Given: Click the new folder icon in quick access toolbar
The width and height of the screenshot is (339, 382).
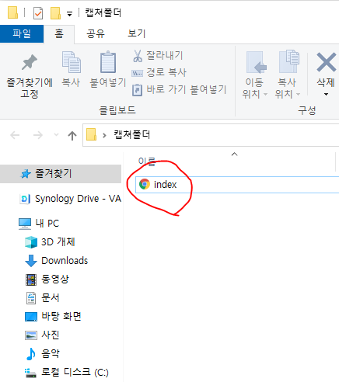Looking at the screenshot, I should 55,13.
